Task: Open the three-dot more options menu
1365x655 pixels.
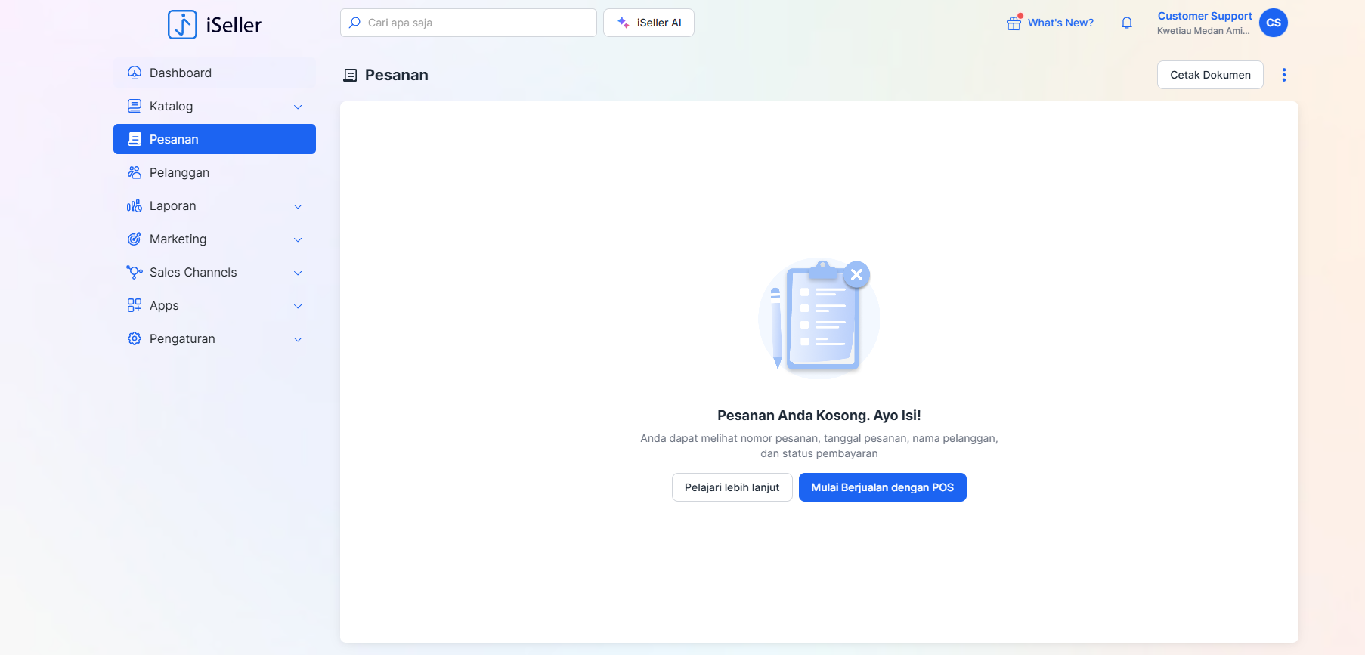Action: 1283,75
